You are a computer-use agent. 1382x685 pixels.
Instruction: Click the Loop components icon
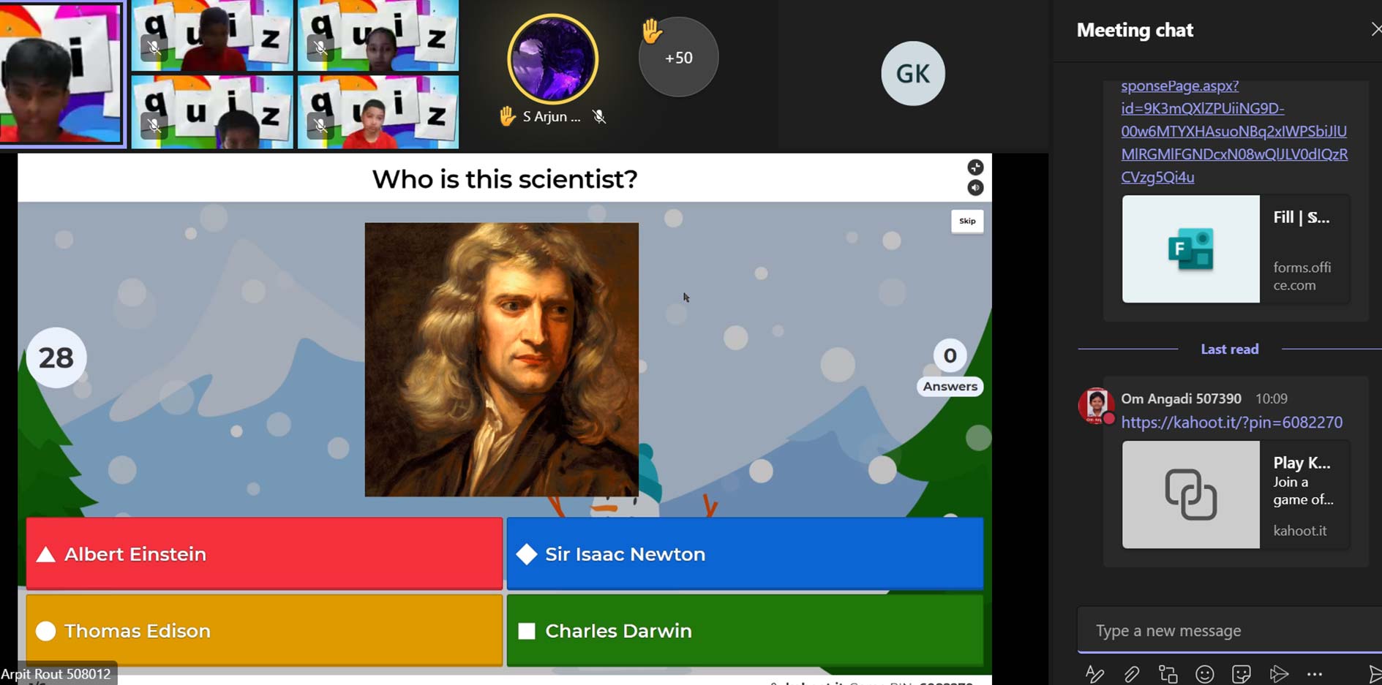(x=1168, y=673)
